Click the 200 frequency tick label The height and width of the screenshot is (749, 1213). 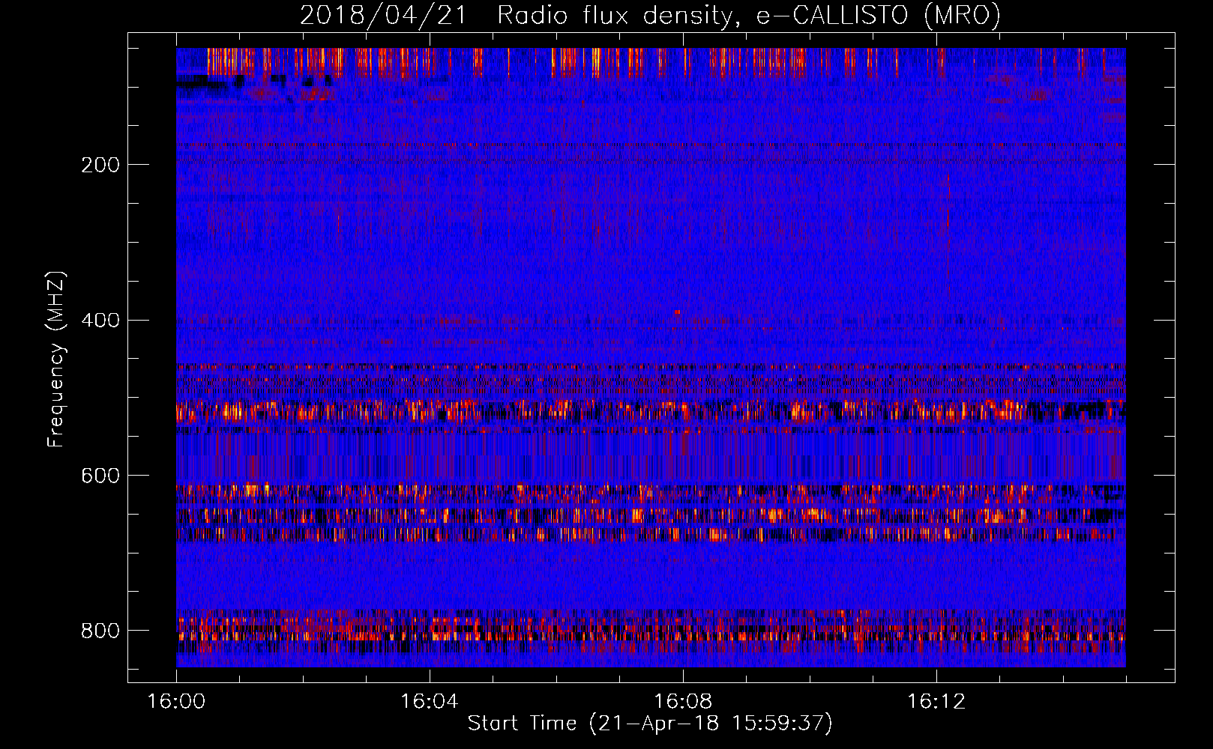click(x=100, y=165)
